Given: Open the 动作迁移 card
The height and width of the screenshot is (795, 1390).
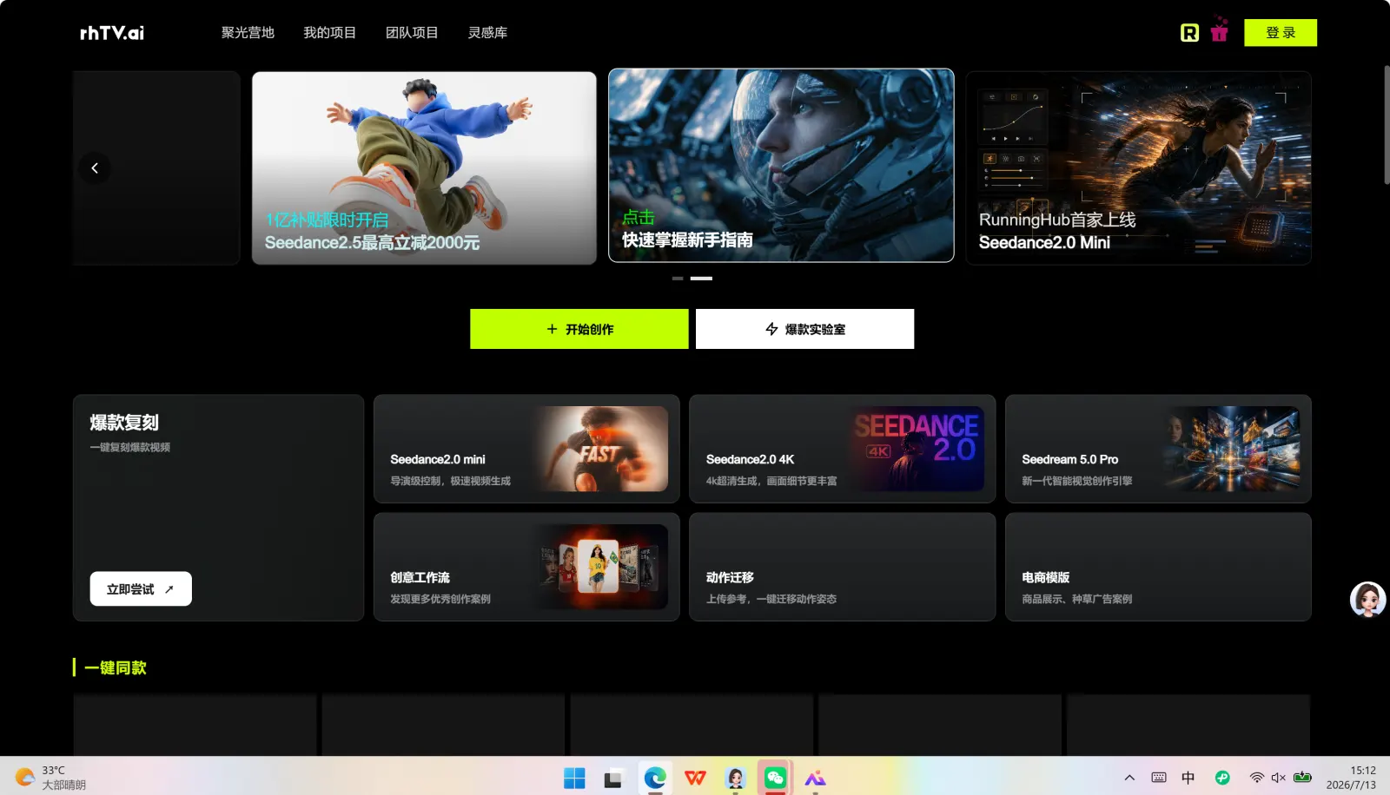Looking at the screenshot, I should tap(843, 567).
